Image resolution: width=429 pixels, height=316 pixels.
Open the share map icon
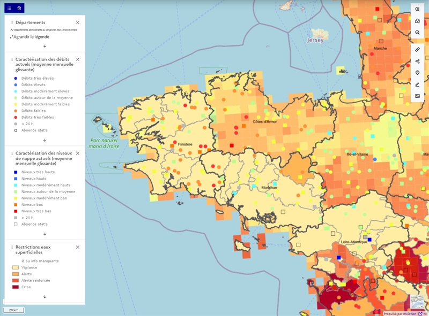pos(417,61)
